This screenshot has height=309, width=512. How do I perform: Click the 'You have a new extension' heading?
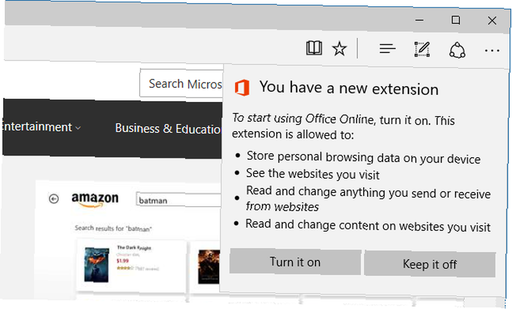coord(349,89)
